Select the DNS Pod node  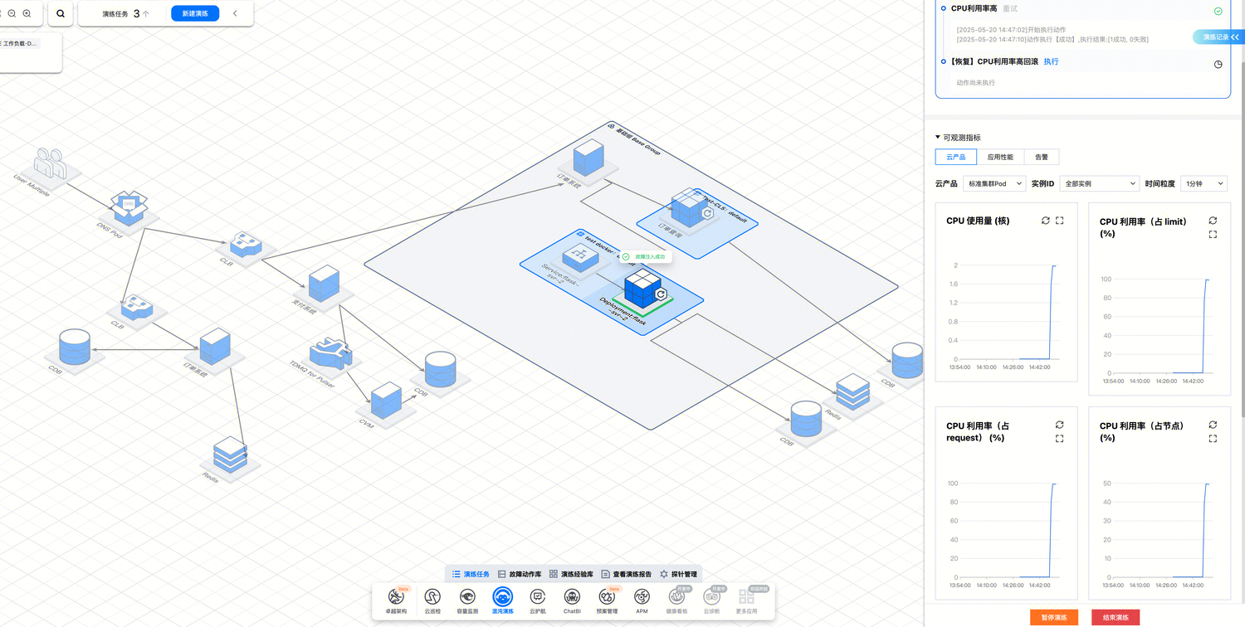pyautogui.click(x=129, y=207)
